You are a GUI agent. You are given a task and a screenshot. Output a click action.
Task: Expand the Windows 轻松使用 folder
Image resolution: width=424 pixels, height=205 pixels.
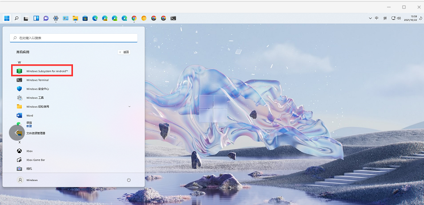coord(129,106)
